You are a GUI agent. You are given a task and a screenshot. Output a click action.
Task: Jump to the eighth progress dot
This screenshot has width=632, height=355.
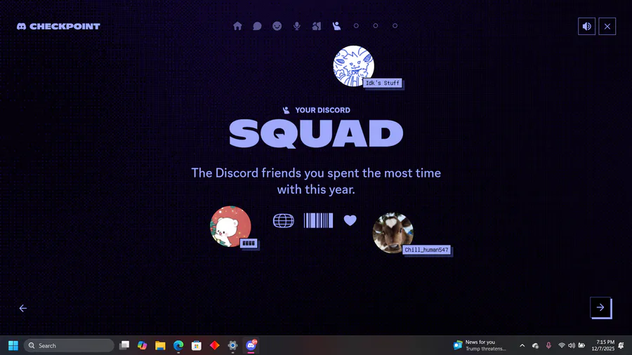click(x=376, y=26)
